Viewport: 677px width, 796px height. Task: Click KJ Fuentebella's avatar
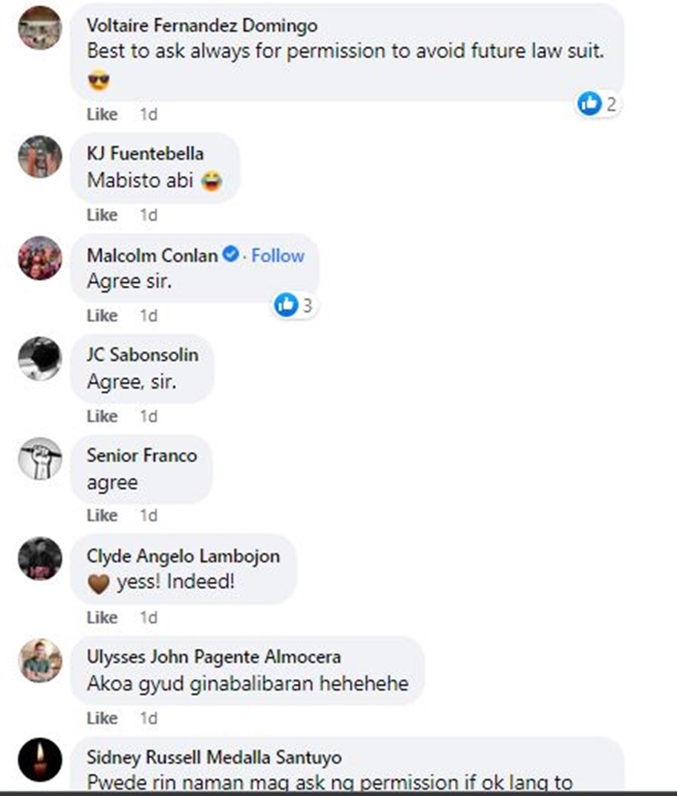tap(40, 156)
